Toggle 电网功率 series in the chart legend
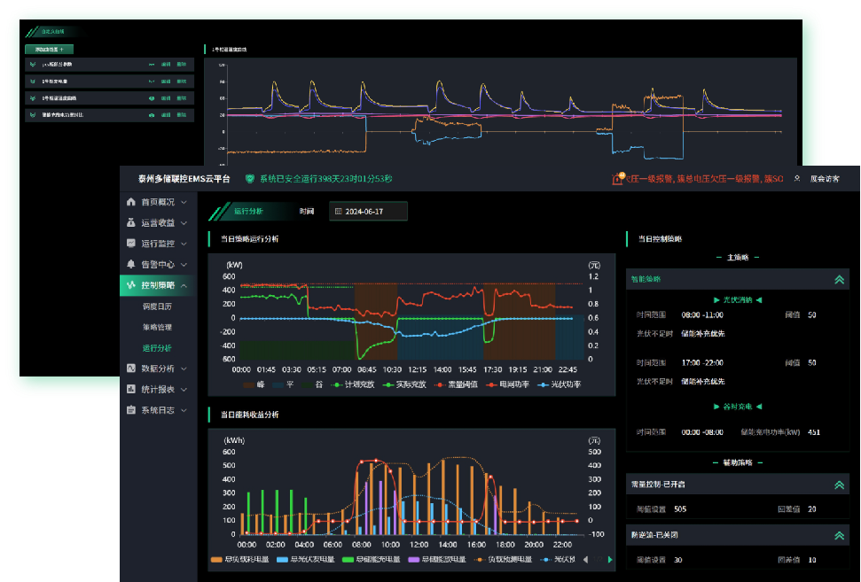This screenshot has height=582, width=861. point(507,384)
